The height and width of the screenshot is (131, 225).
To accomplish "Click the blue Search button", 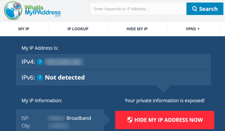I will tap(205, 9).
